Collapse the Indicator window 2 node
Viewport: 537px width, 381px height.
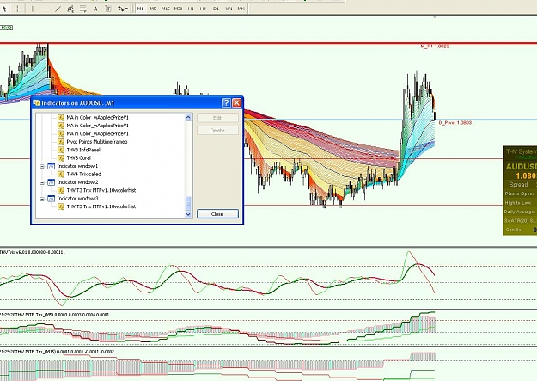point(42,182)
